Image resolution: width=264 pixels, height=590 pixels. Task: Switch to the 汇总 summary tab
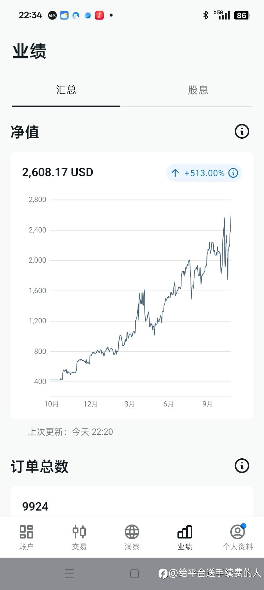point(66,90)
